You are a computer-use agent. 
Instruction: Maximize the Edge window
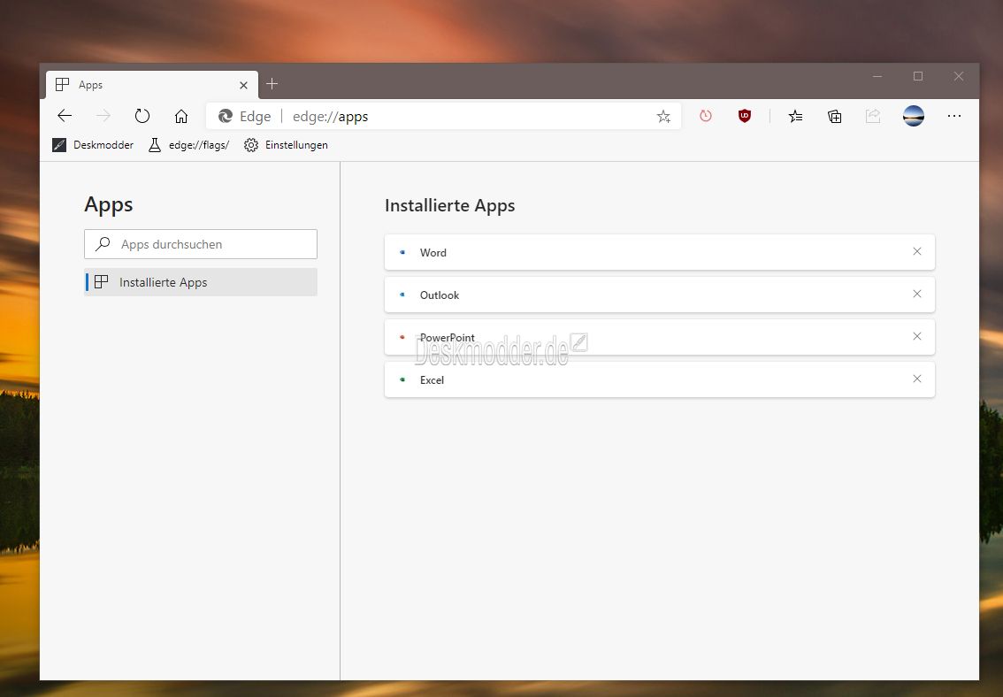(918, 76)
